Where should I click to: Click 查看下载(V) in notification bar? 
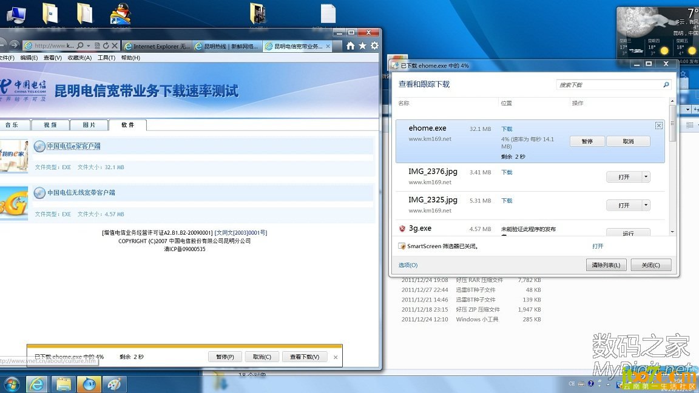coord(305,357)
